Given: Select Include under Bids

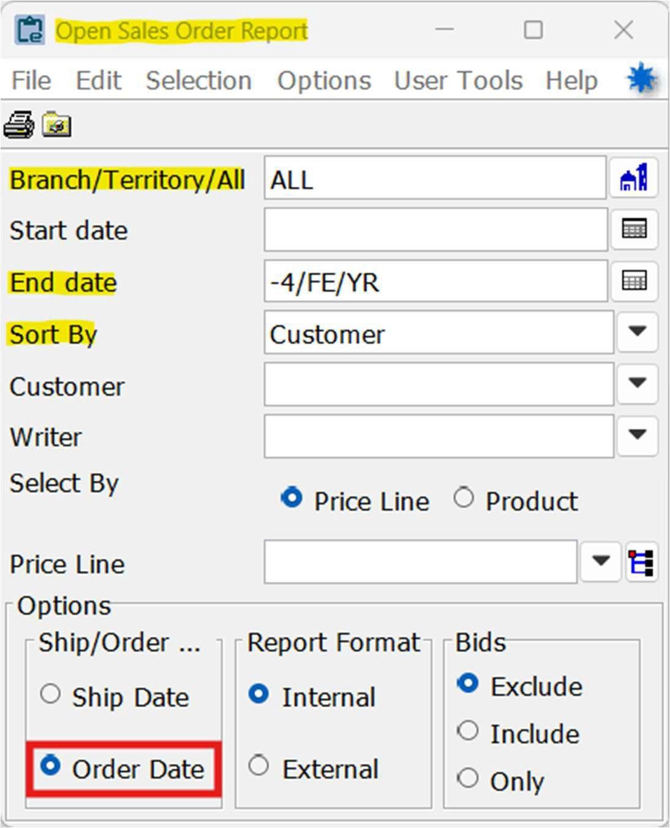Looking at the screenshot, I should [468, 731].
